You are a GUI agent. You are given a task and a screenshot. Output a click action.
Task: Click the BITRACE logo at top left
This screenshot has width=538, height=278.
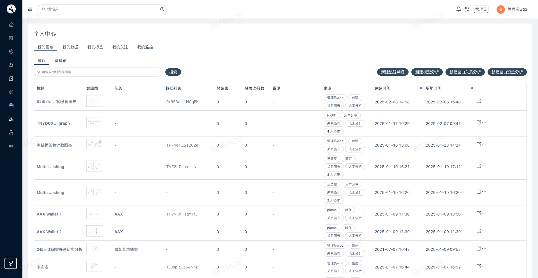click(x=11, y=9)
